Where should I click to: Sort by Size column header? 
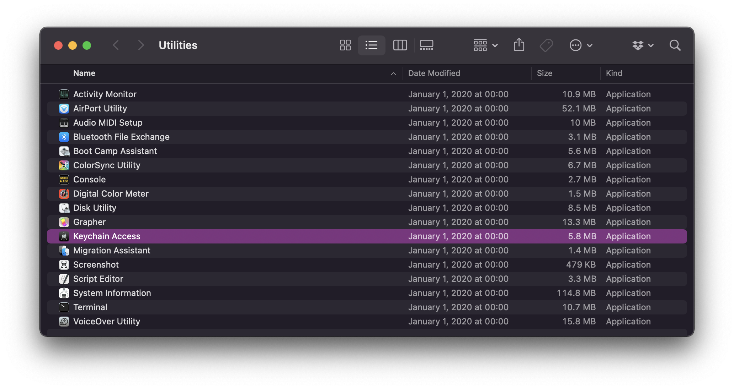click(x=544, y=73)
